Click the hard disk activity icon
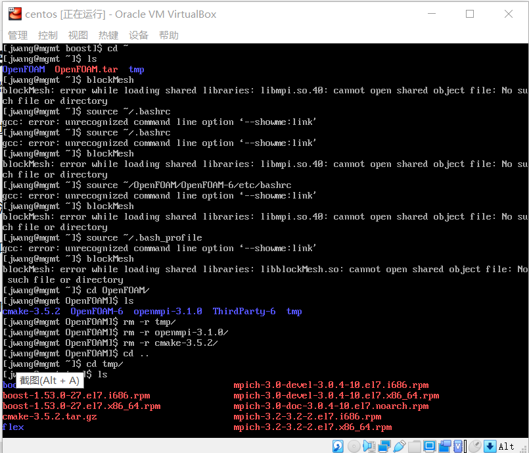 [x=336, y=446]
